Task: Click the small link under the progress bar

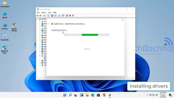Action: click(x=87, y=49)
